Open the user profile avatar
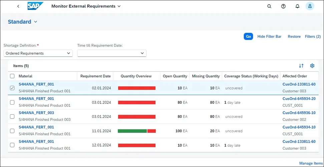324x167 pixels. pyautogui.click(x=310, y=6)
